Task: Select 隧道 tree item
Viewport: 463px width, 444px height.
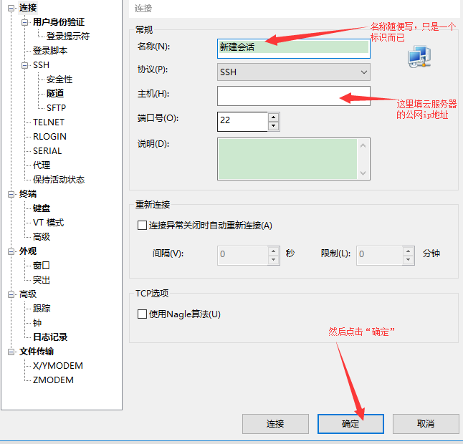Action: (x=55, y=94)
